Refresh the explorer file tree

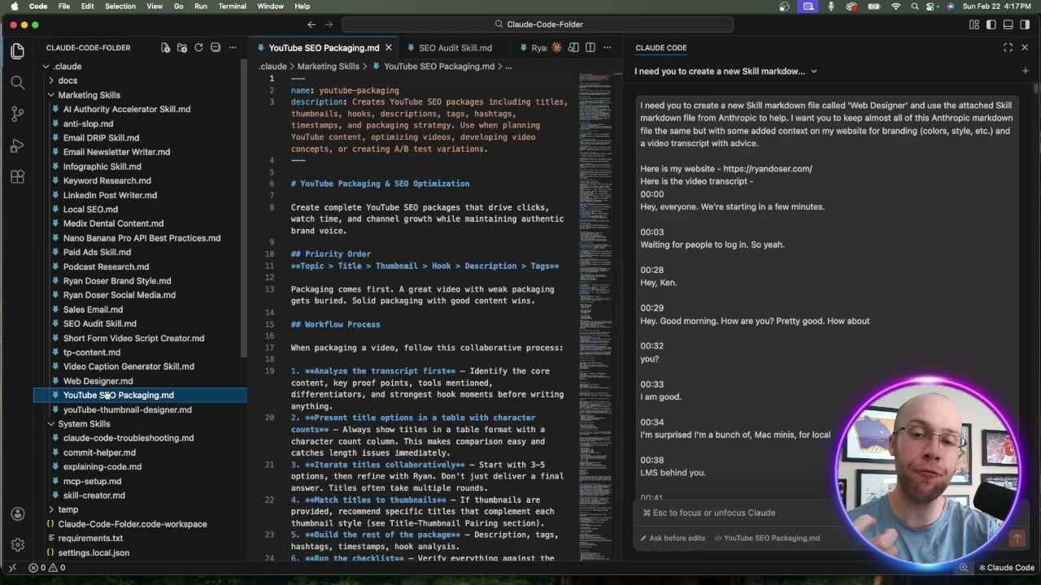pos(198,48)
